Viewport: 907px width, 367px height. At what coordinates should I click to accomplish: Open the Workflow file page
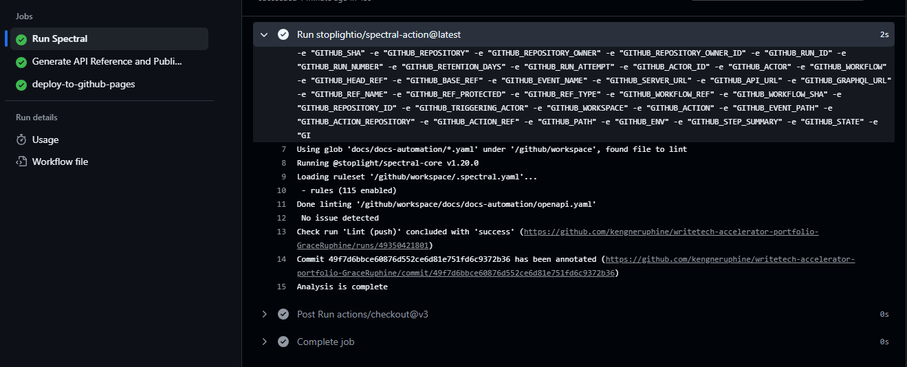point(60,162)
